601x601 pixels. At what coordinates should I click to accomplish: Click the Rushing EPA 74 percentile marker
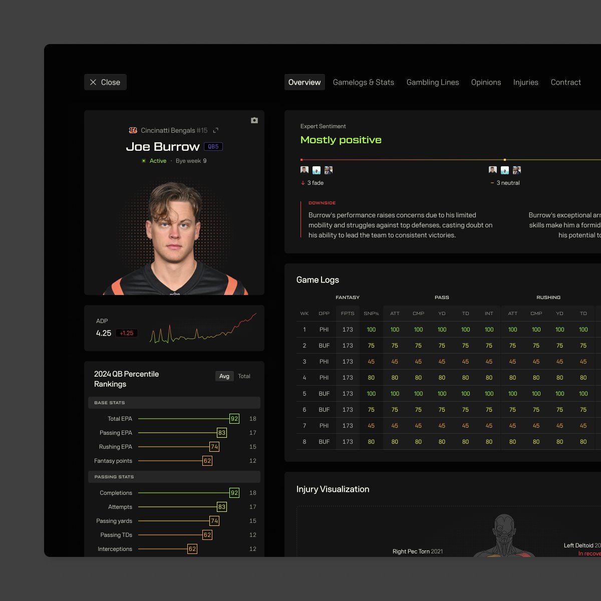(214, 447)
